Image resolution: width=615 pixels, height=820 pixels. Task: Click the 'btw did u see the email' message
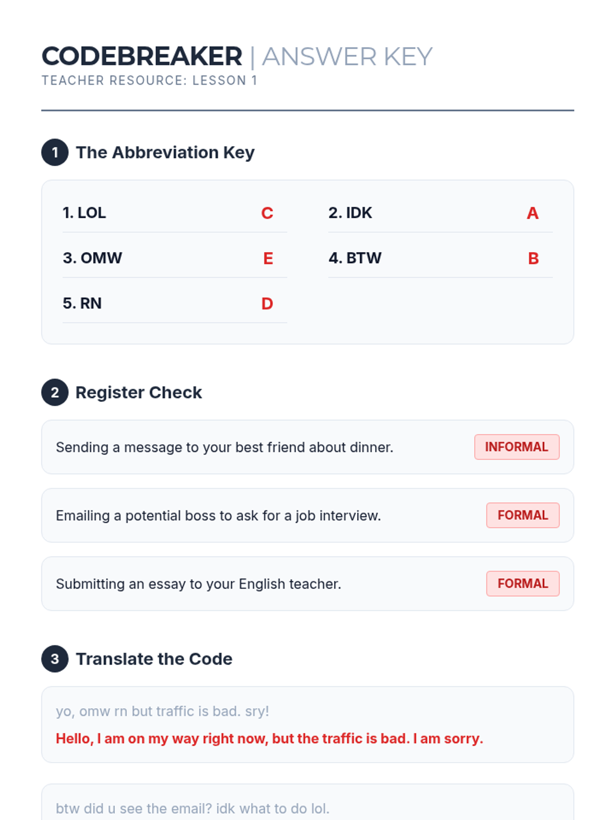pyautogui.click(x=192, y=809)
